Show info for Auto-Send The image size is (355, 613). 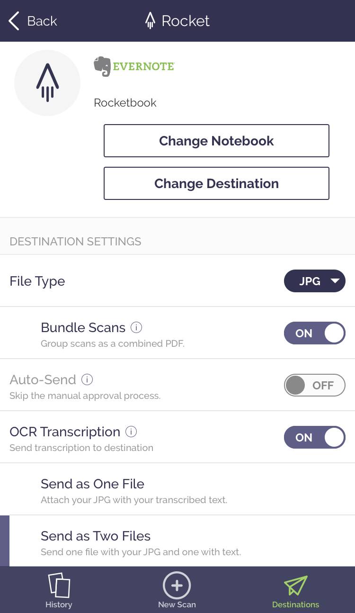[x=87, y=379]
